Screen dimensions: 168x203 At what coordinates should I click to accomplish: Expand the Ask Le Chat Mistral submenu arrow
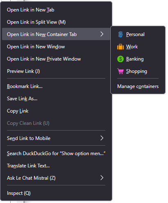(x=102, y=178)
